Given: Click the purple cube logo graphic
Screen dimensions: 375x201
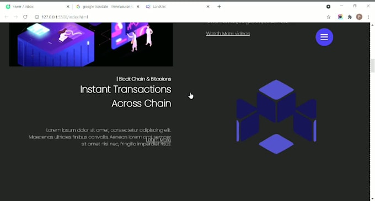Looking at the screenshot, I should point(276,117).
